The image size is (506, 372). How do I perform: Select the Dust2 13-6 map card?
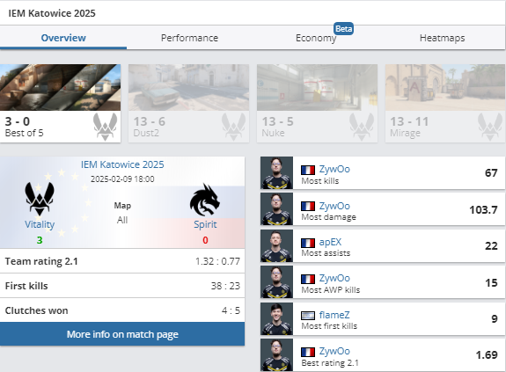coord(189,103)
